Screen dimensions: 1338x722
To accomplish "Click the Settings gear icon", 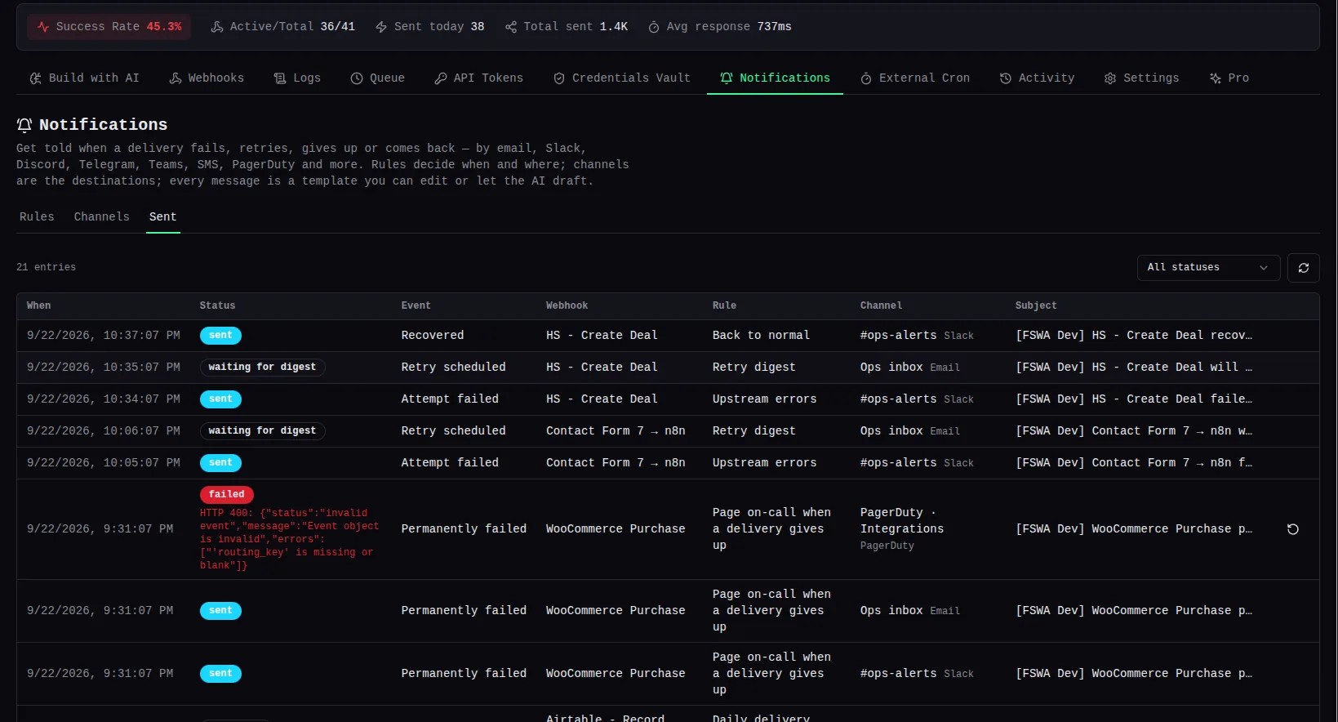I will click(1110, 78).
